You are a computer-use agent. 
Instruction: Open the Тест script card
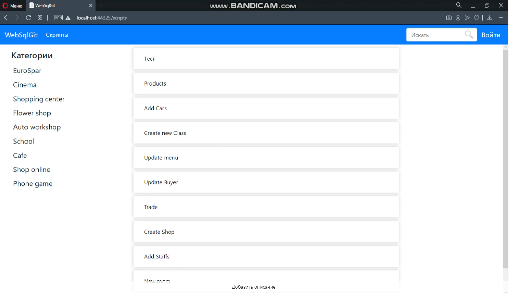tap(266, 59)
